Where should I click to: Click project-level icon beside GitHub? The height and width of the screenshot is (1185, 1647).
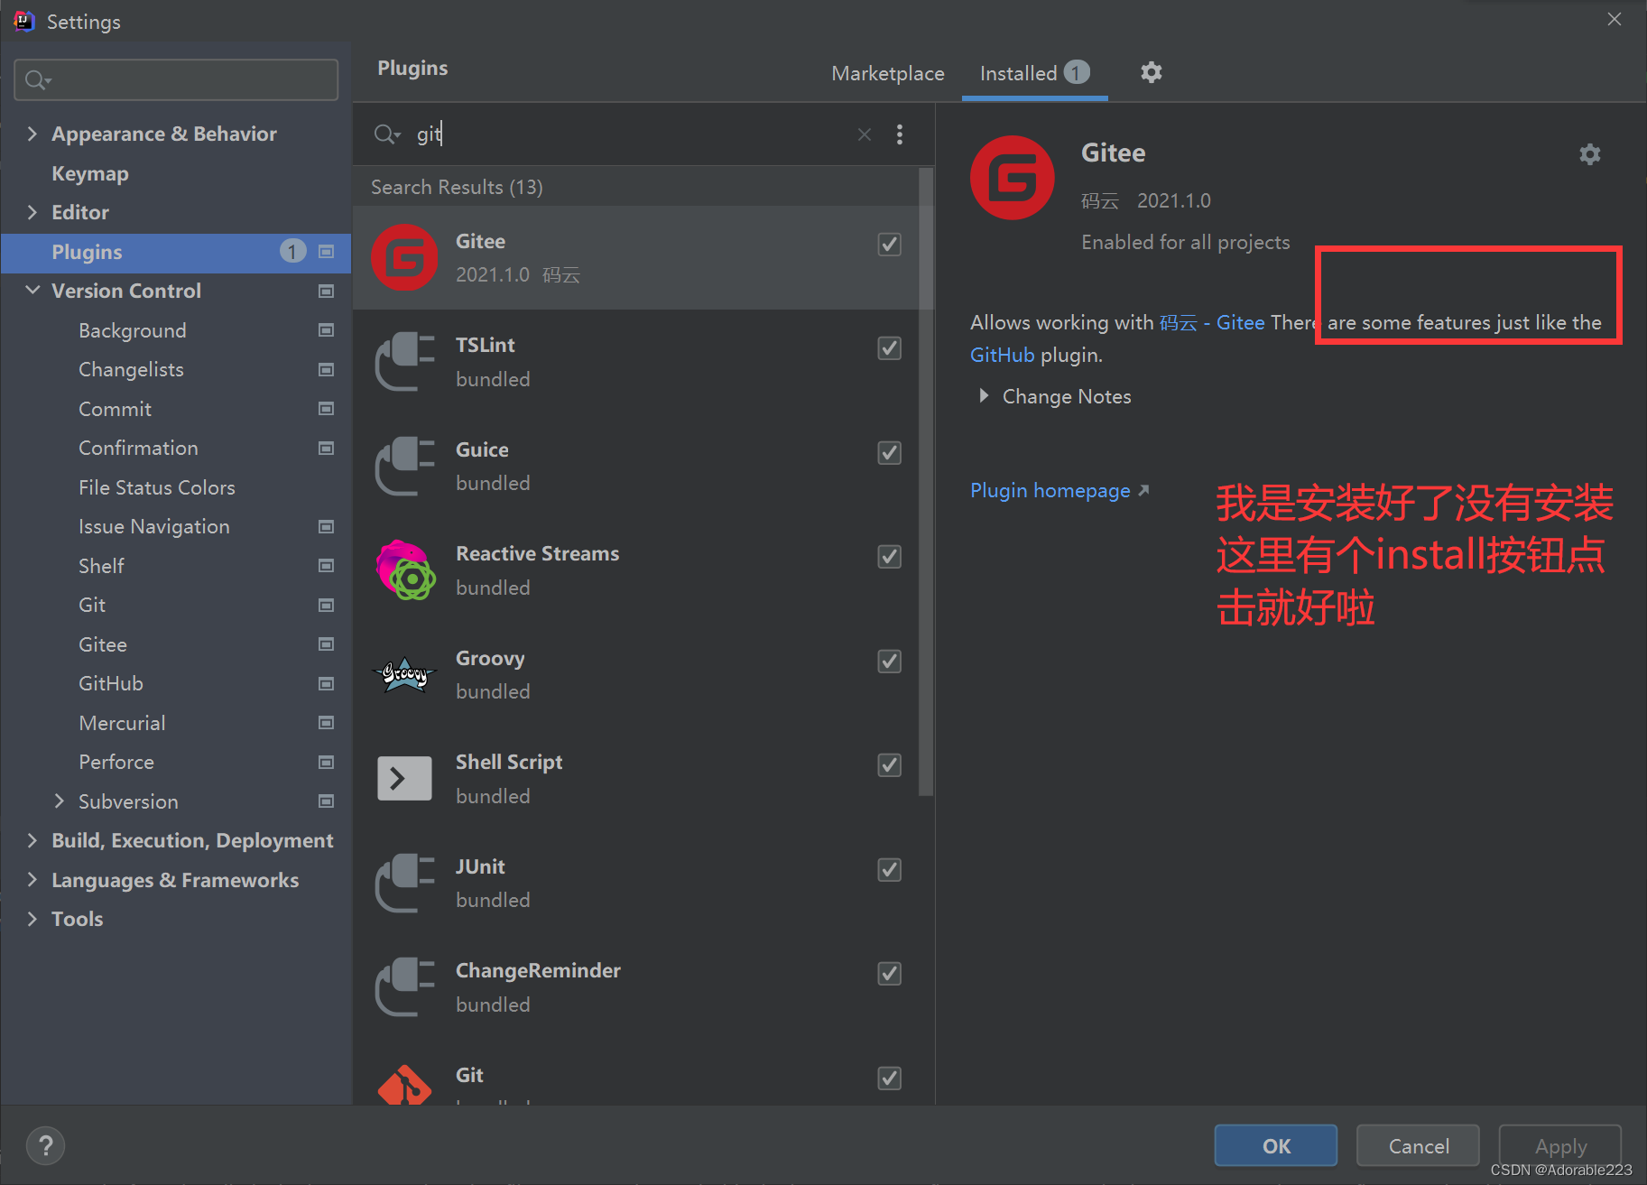326,683
